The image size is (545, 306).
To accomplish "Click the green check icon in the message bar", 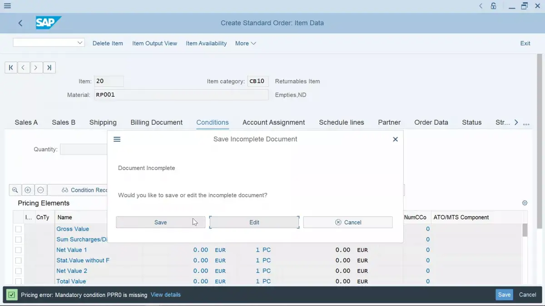I will [12, 295].
